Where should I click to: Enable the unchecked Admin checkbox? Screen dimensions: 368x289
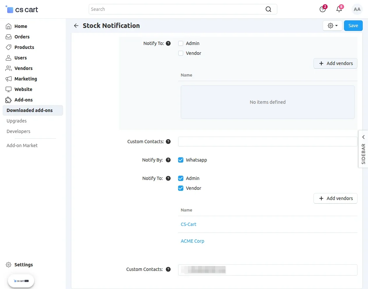pos(181,43)
